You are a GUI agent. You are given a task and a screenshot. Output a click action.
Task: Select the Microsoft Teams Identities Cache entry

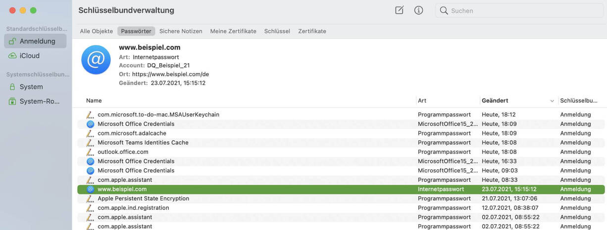(143, 143)
